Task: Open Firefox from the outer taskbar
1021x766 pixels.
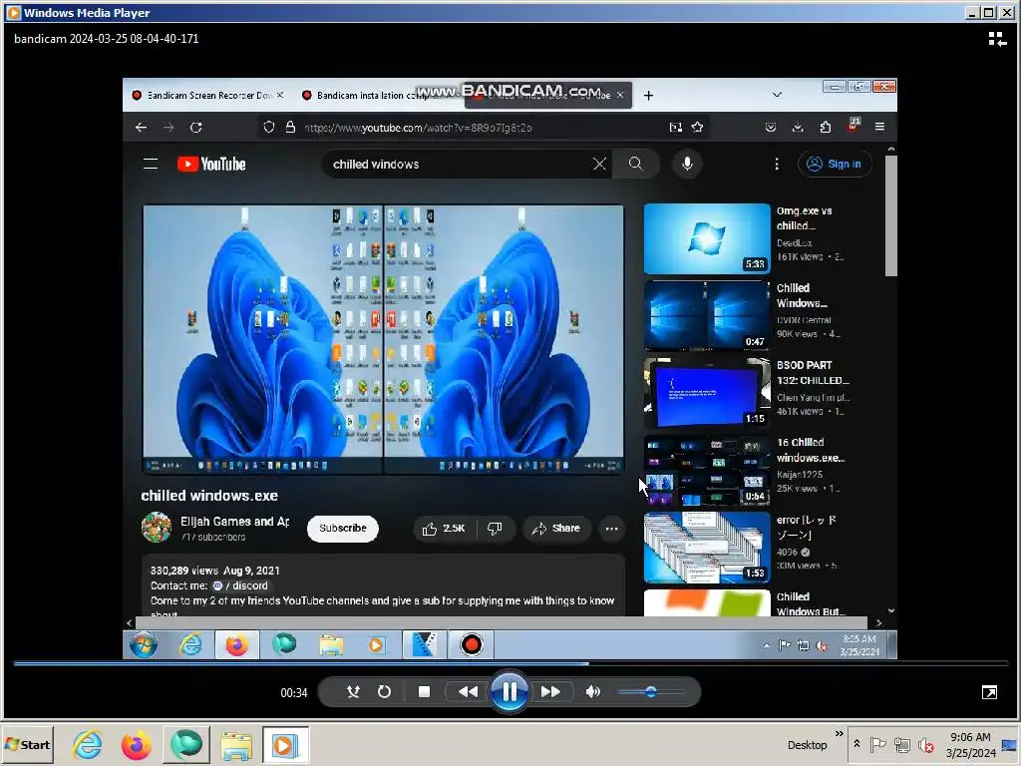Action: [x=136, y=744]
